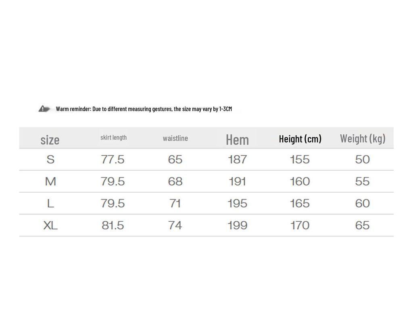Select the size M row label
Screen dimensions: 413x309
pos(50,181)
